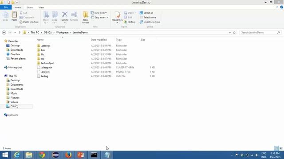284x159 pixels.
Task: Open Dropbox in Favorites
Action: point(15,54)
